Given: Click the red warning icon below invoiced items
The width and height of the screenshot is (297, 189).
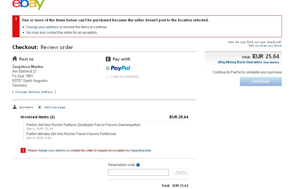Looking at the screenshot, I should coord(23,150).
